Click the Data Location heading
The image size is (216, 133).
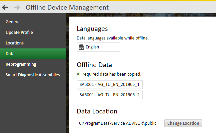97,111
